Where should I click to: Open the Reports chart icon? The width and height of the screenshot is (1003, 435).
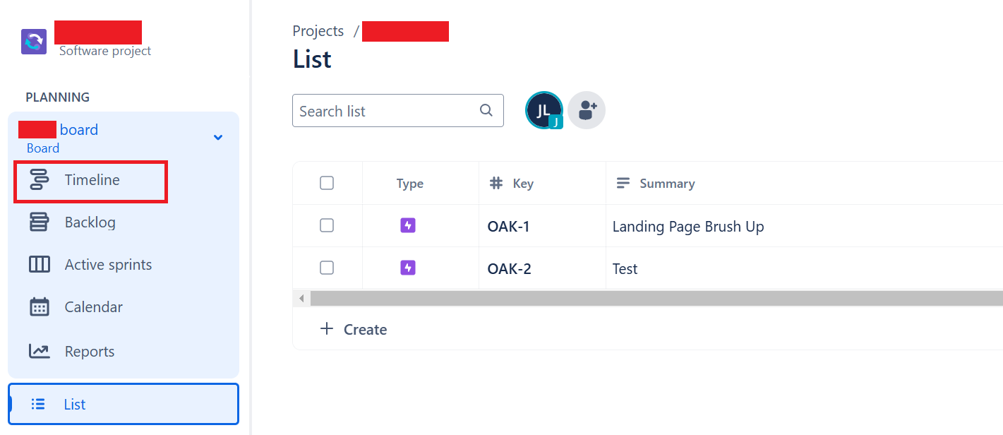click(40, 351)
